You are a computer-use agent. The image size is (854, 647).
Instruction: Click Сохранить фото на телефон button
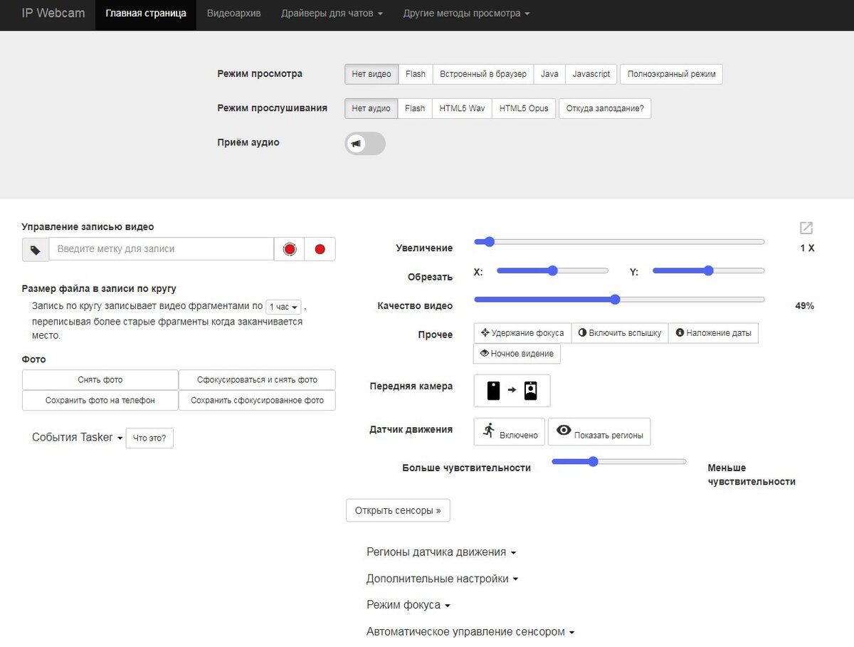100,401
